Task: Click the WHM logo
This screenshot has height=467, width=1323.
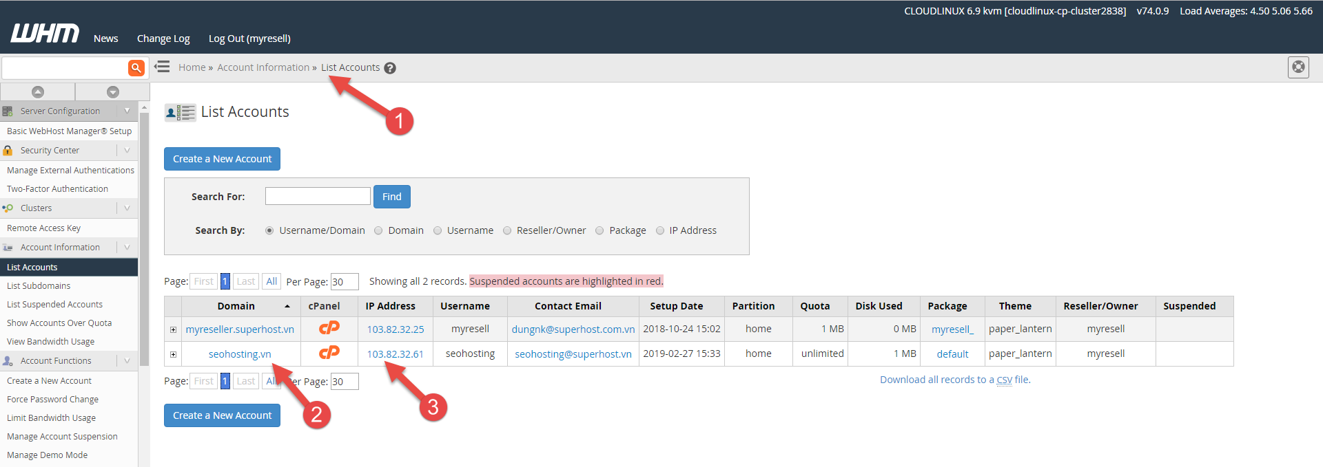Action: (45, 34)
